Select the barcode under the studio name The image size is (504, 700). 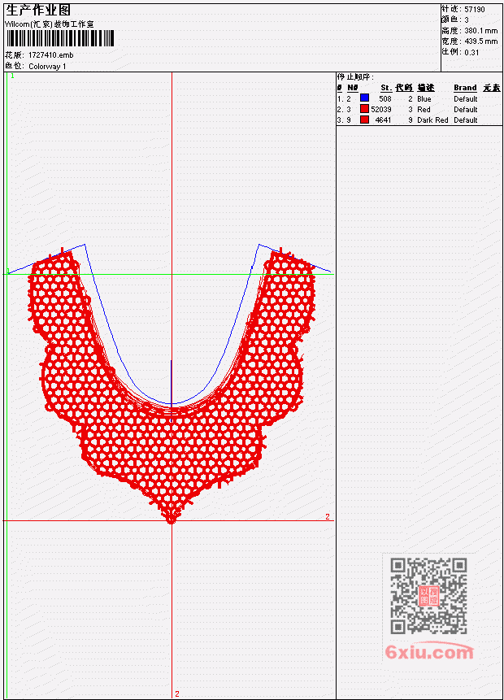click(x=60, y=38)
